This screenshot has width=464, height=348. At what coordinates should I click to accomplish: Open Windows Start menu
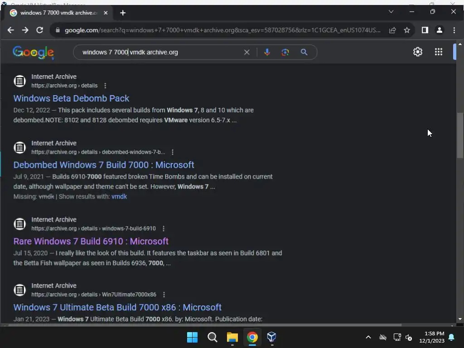(x=192, y=337)
